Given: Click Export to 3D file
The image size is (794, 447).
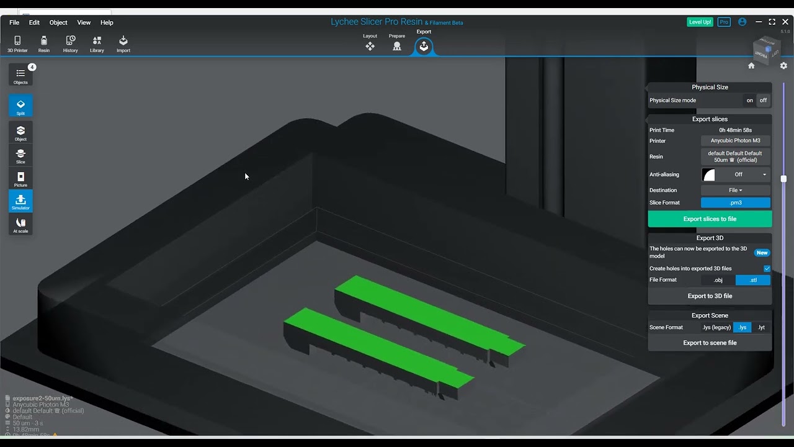Looking at the screenshot, I should coord(710,296).
